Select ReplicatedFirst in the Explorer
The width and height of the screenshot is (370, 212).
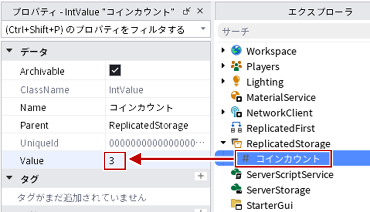click(281, 128)
